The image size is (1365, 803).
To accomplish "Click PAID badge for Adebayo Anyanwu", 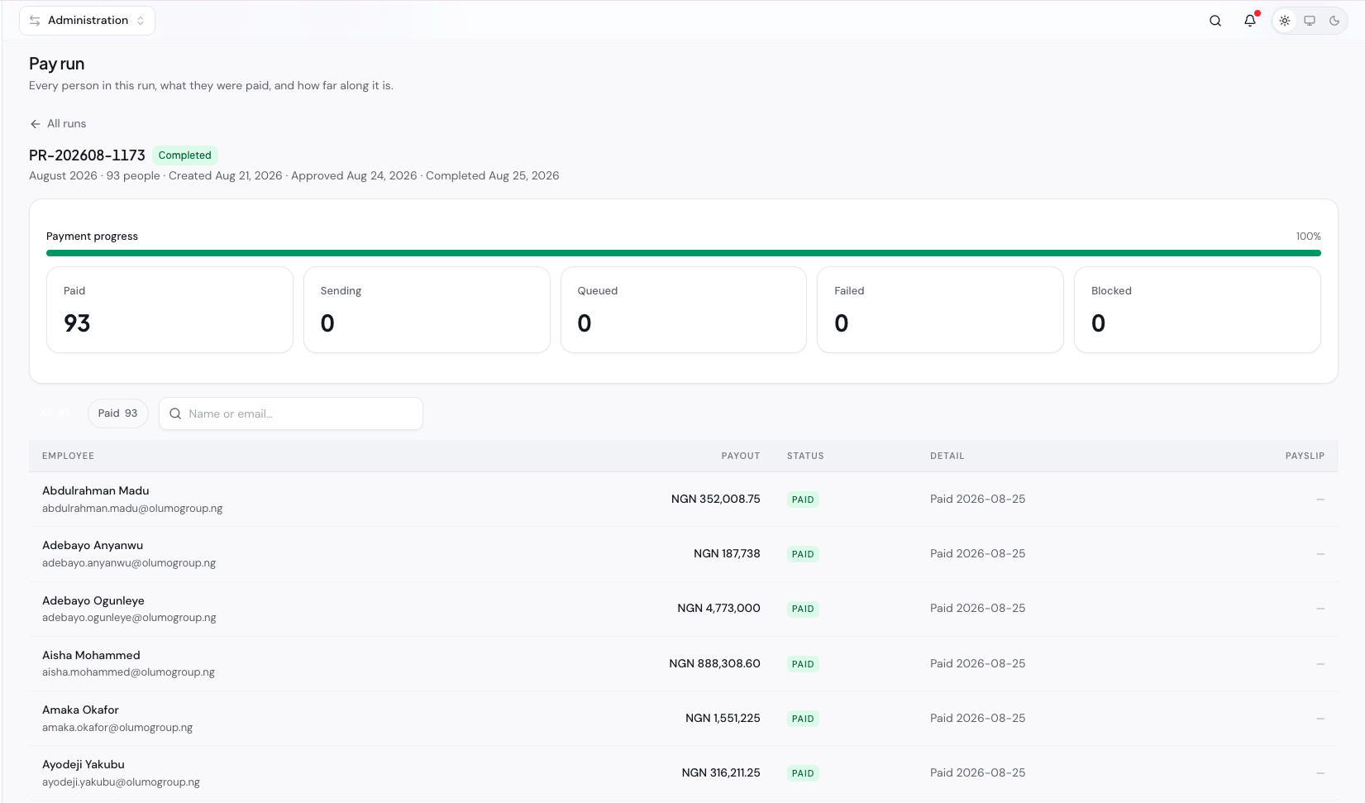I will coord(803,554).
